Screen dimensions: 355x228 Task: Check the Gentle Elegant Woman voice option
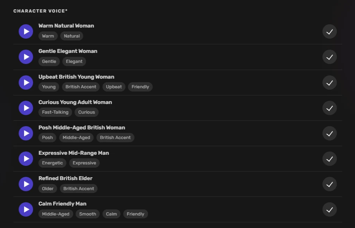[330, 57]
